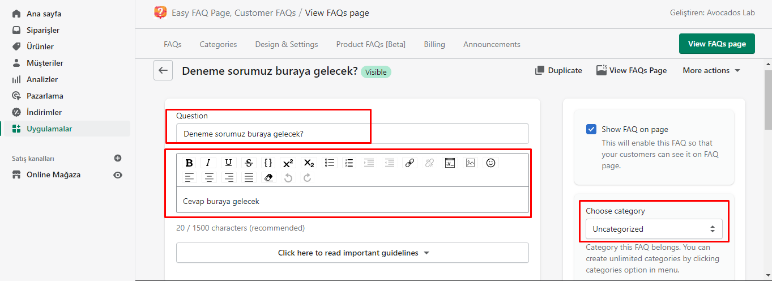Apply subscript formatting
Image resolution: width=772 pixels, height=281 pixels.
click(309, 163)
